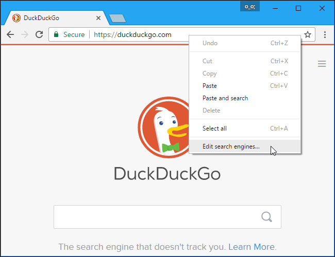The width and height of the screenshot is (335, 257).
Task: Reload the DuckDuckGo page
Action: 39,34
